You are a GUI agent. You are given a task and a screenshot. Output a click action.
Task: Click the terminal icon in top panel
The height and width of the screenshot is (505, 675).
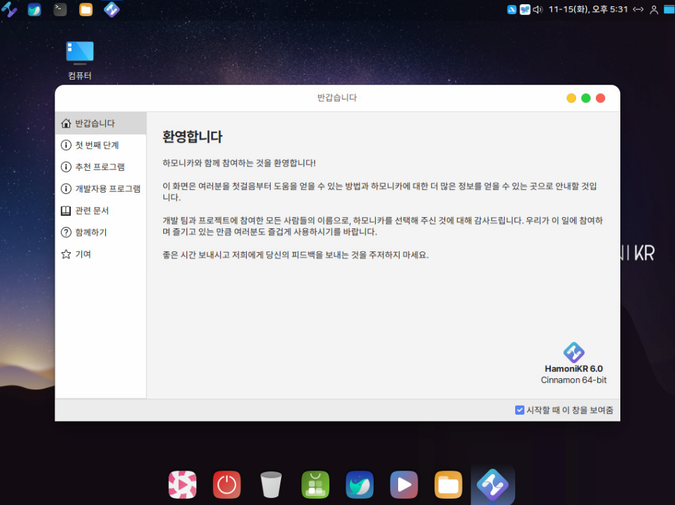[60, 9]
